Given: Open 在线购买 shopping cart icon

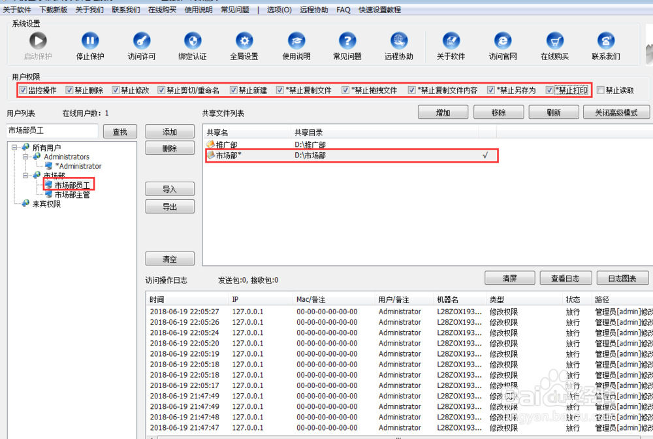Looking at the screenshot, I should point(554,41).
